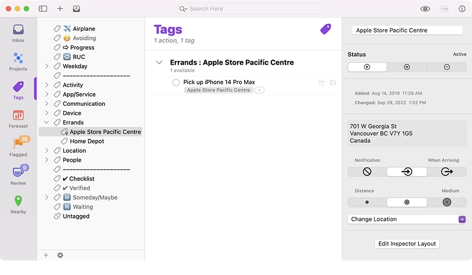This screenshot has height=275, width=472.
Task: Mark Pick up iPhone 14 Pro Max complete
Action: [x=176, y=83]
